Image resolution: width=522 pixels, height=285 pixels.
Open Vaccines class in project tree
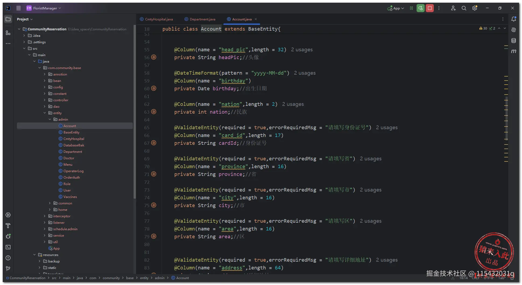(x=70, y=197)
